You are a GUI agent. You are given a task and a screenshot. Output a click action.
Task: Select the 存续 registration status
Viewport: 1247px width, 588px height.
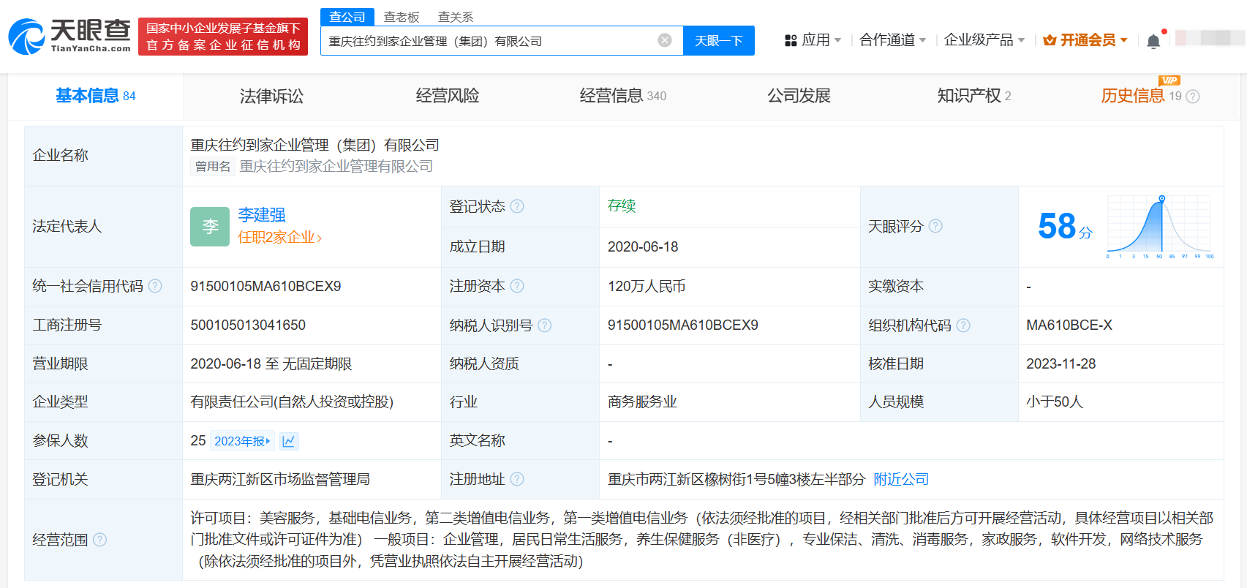622,206
